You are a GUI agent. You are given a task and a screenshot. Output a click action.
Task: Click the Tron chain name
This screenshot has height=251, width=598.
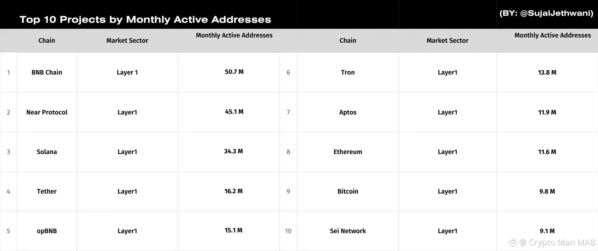[348, 72]
